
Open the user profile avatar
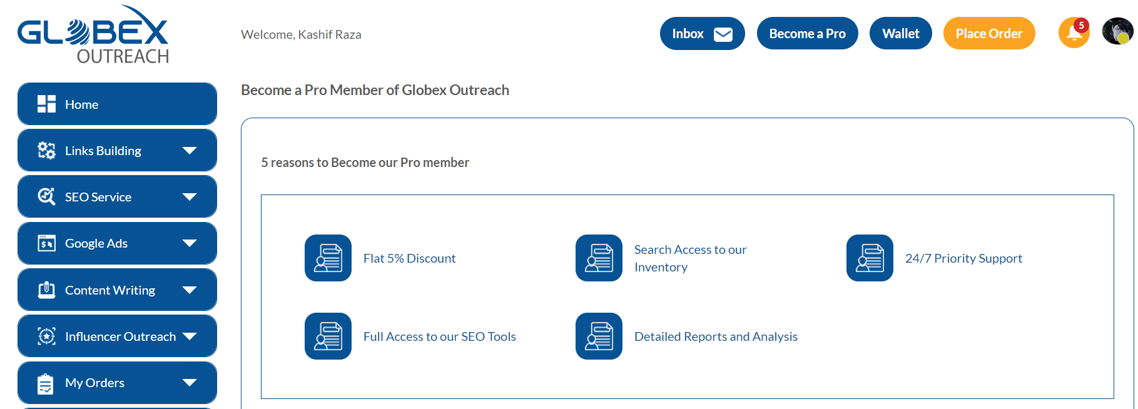[x=1117, y=31]
